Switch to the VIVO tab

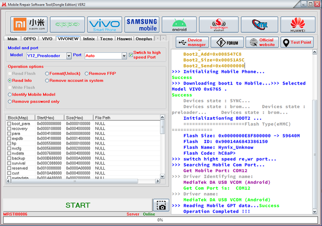[47, 39]
